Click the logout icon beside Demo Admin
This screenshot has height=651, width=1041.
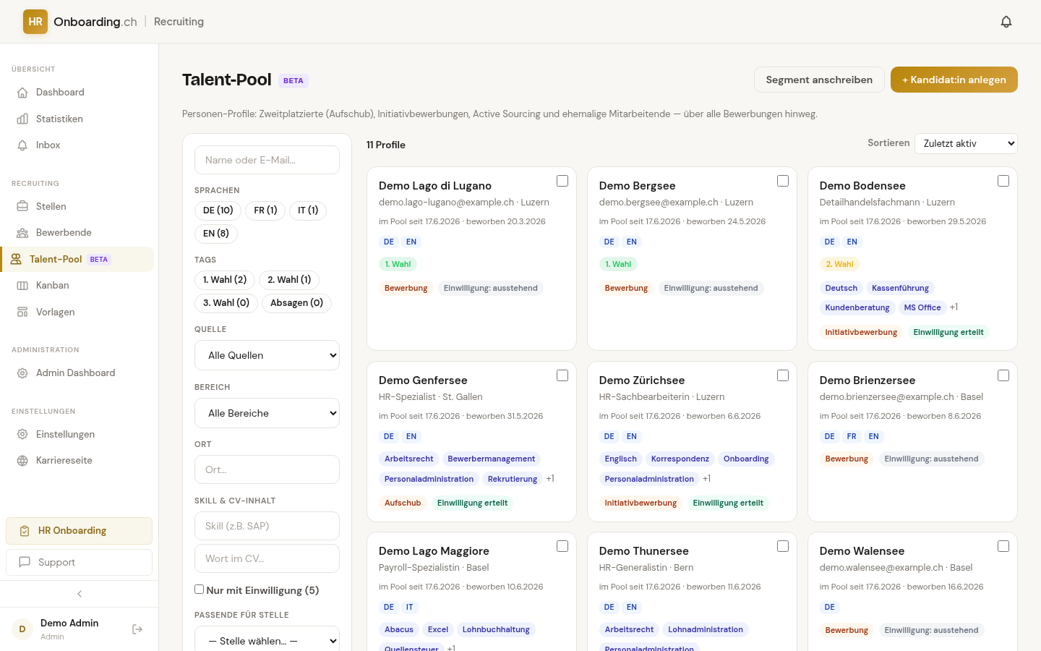pyautogui.click(x=137, y=629)
